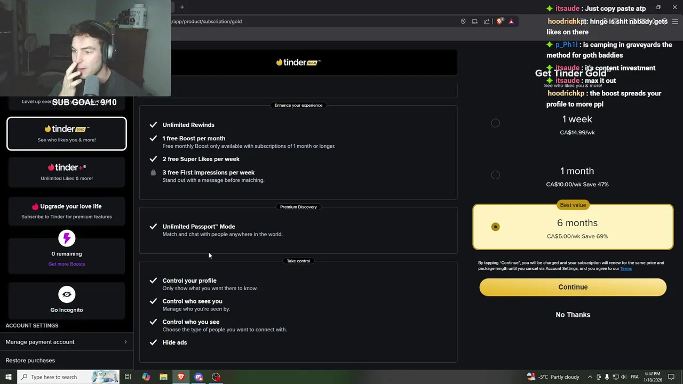Image resolution: width=683 pixels, height=384 pixels.
Task: Click the browser address bar URL
Action: click(x=206, y=21)
